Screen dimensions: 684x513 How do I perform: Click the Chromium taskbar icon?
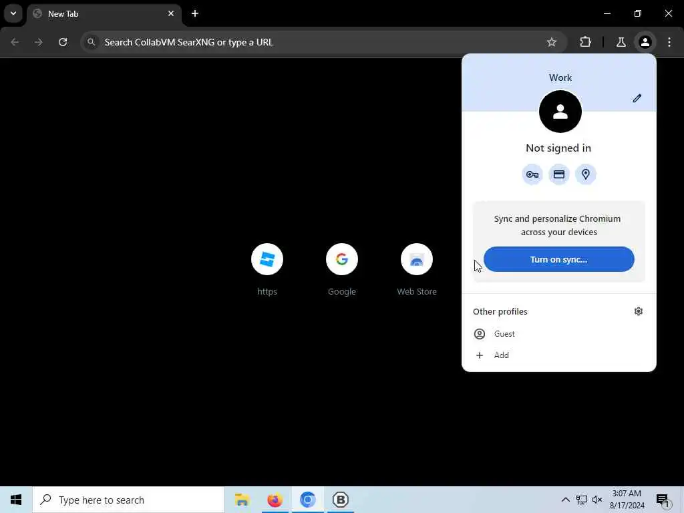click(307, 500)
